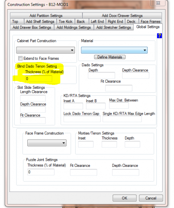Click the Cancel button

pyautogui.click(x=151, y=198)
